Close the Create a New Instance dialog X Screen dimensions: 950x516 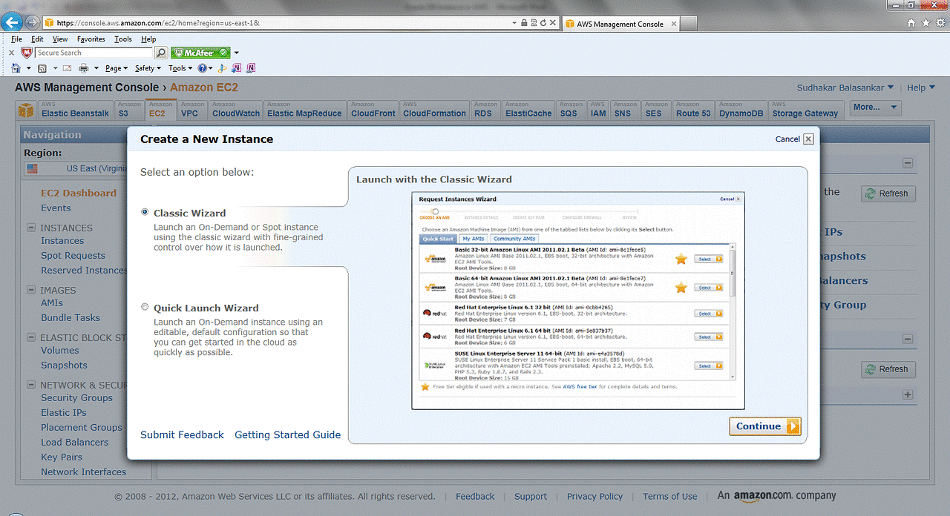pos(809,139)
